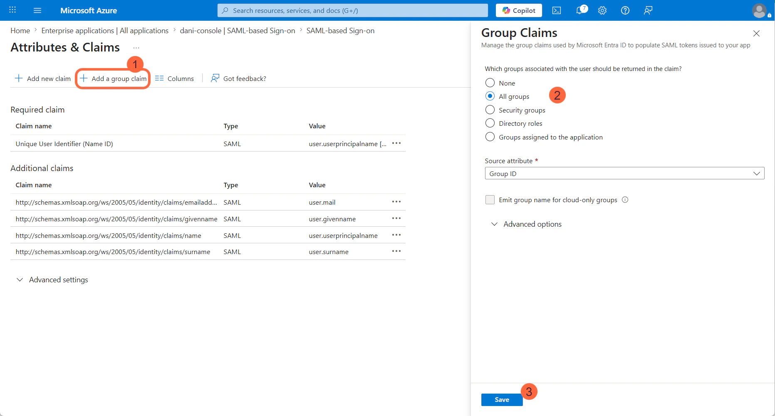Click the Copilot button
775x416 pixels.
point(519,10)
